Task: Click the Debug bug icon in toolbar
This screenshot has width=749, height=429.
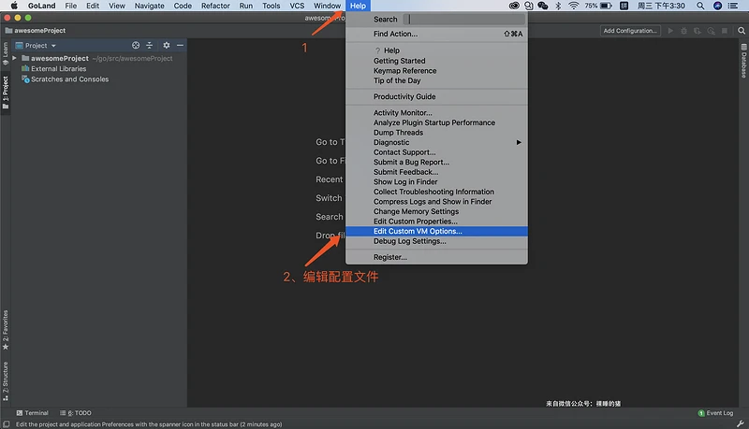Action: coord(683,31)
